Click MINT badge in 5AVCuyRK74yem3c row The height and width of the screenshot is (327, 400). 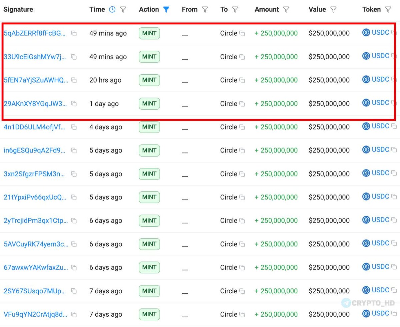click(149, 244)
